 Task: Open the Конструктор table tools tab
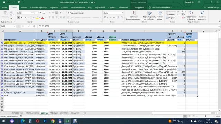click(x=139, y=8)
